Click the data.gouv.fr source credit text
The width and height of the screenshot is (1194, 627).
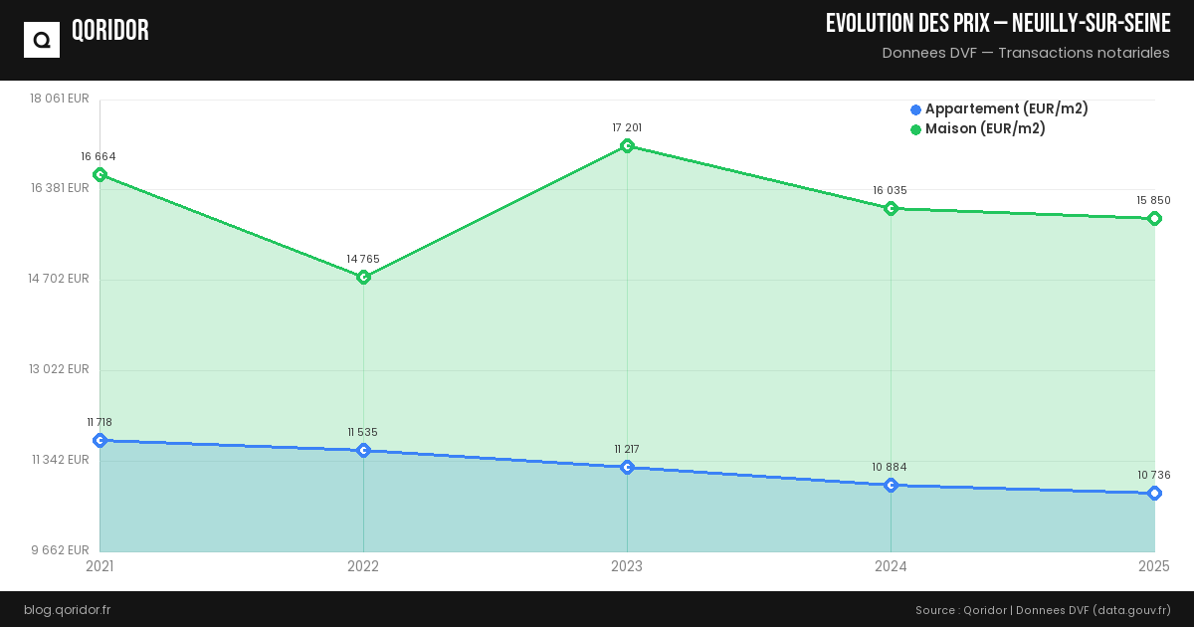point(1130,609)
